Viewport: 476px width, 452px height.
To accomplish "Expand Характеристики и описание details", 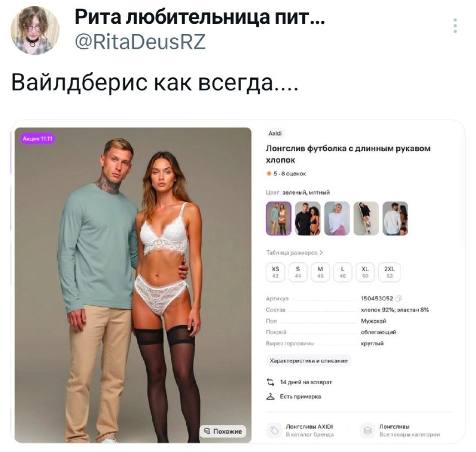I will [x=308, y=360].
